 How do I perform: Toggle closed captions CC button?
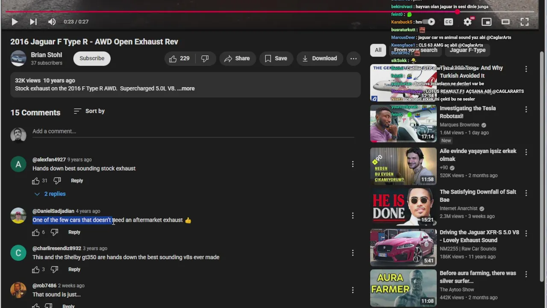tap(448, 22)
